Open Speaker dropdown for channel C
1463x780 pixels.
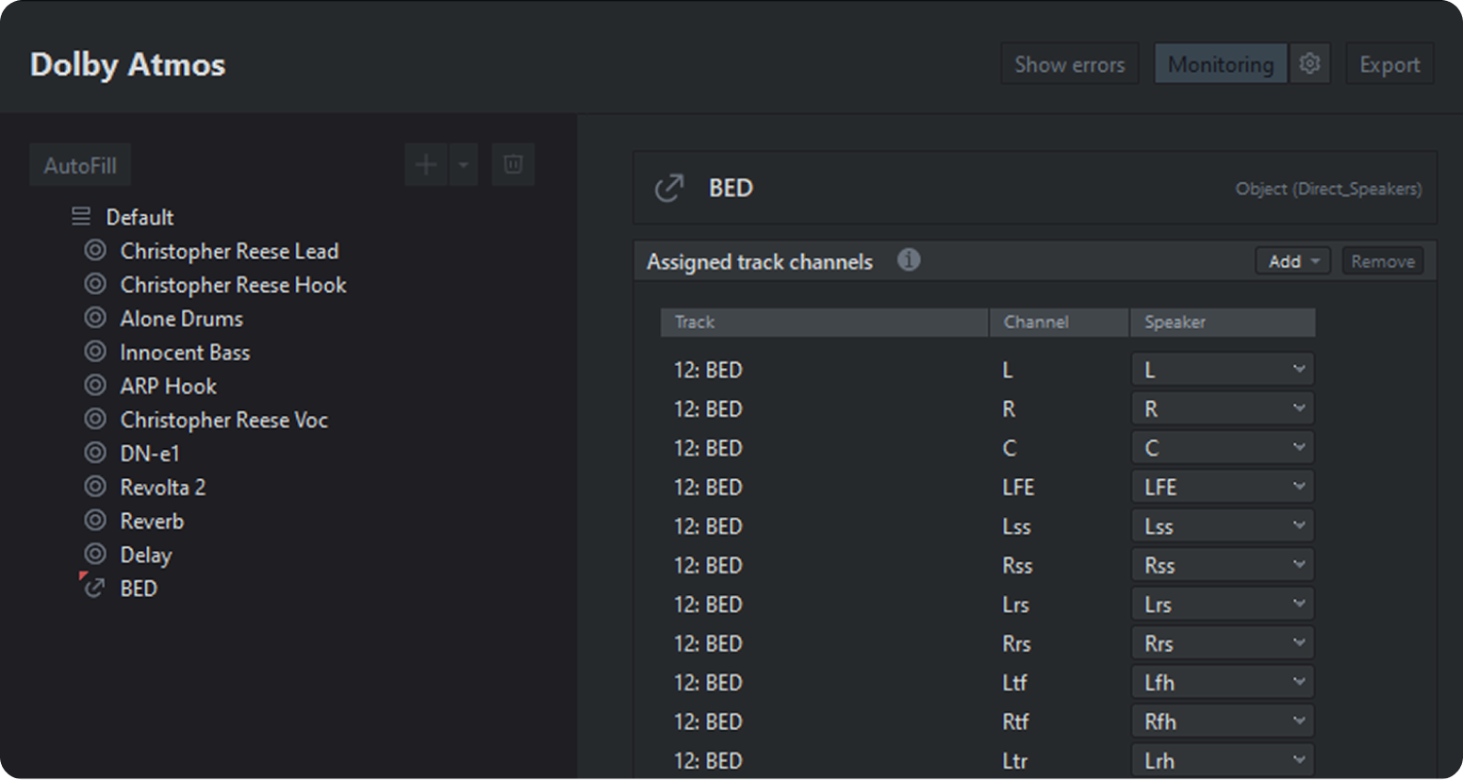(1223, 448)
